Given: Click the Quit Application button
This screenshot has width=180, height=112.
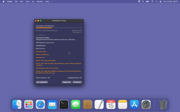Looking at the screenshot, I should pos(42,82).
